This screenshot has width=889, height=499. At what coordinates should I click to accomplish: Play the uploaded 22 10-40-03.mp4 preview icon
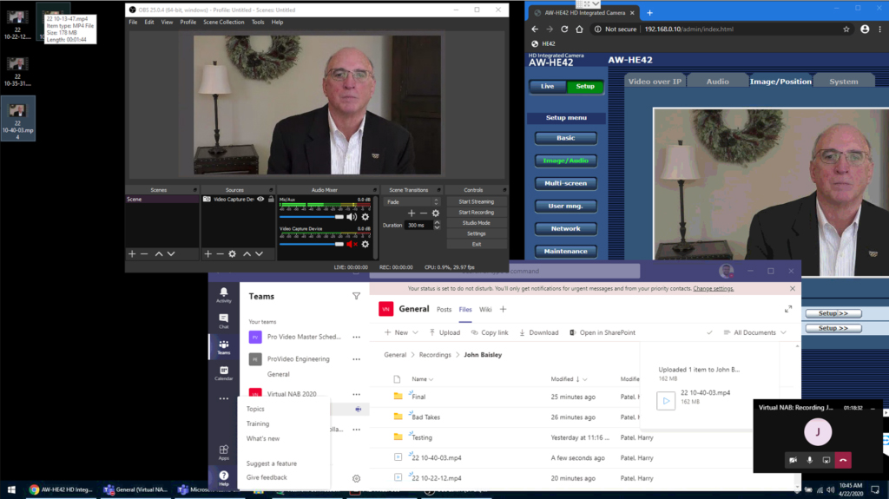[666, 401]
